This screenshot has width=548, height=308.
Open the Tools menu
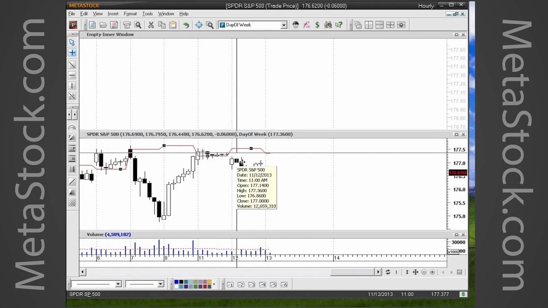[x=147, y=14]
